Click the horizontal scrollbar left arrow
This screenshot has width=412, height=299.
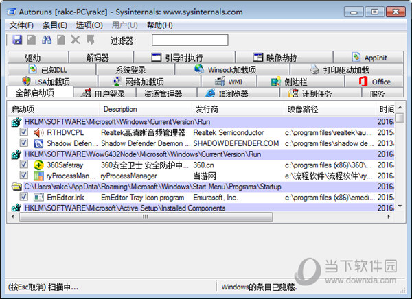pos(13,217)
